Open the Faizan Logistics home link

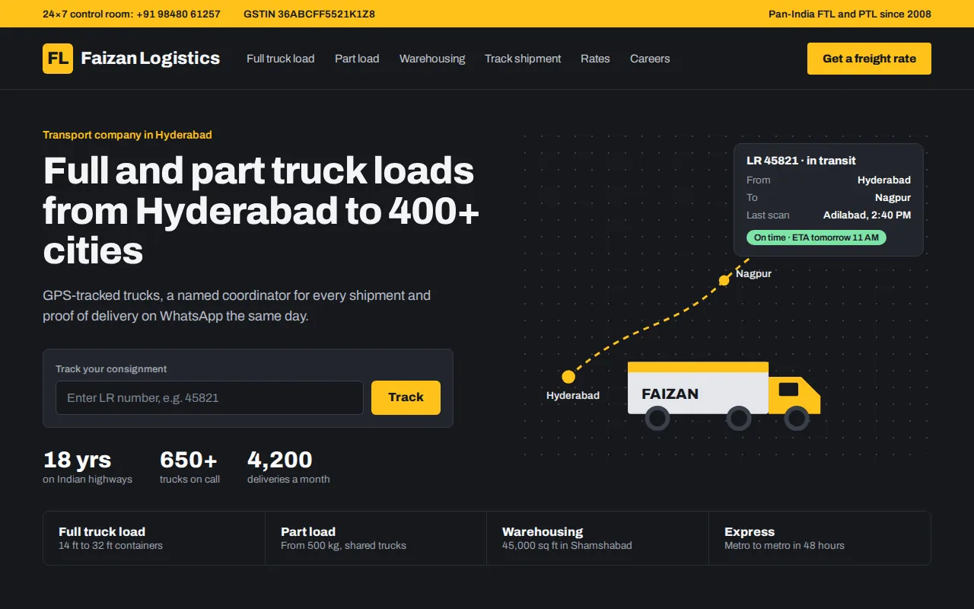131,59
